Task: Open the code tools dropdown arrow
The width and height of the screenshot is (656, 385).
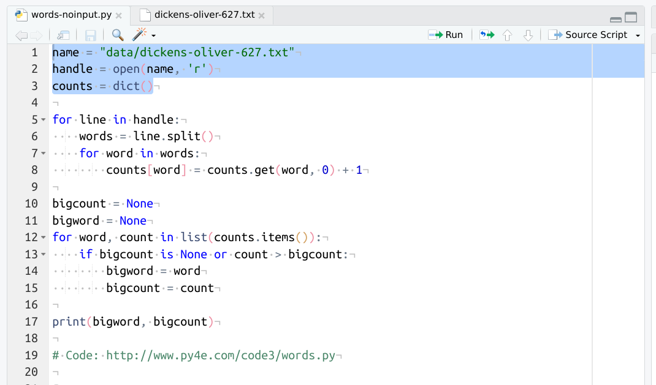Action: pos(153,36)
